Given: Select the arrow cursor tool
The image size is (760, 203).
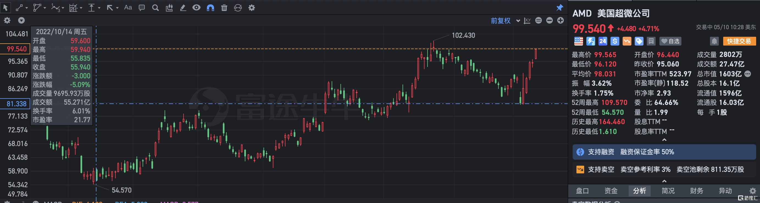Looking at the screenshot, I should [5, 8].
